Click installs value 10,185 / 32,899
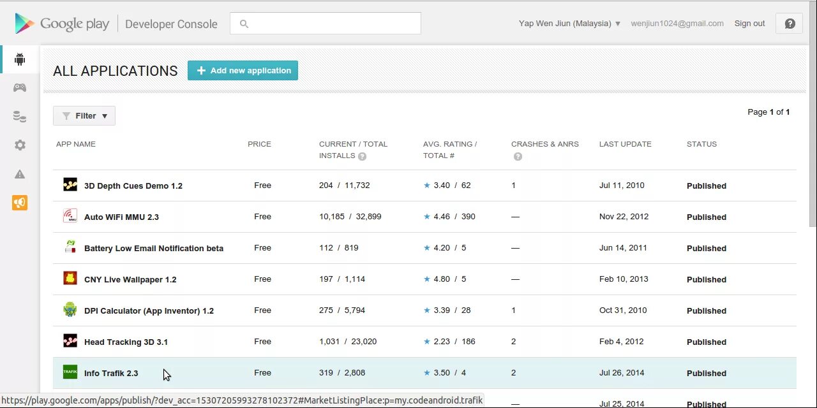Viewport: 817px width, 408px height. click(350, 217)
